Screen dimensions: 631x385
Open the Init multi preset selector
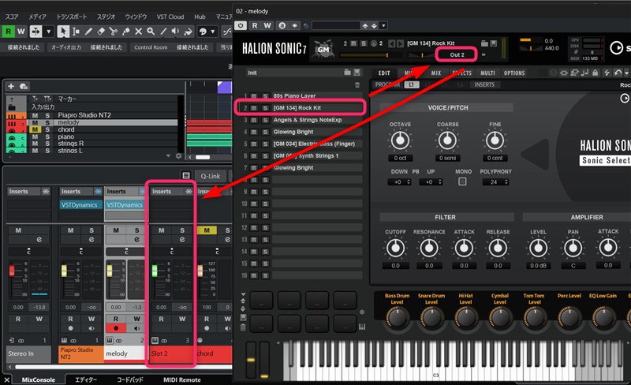(293, 73)
